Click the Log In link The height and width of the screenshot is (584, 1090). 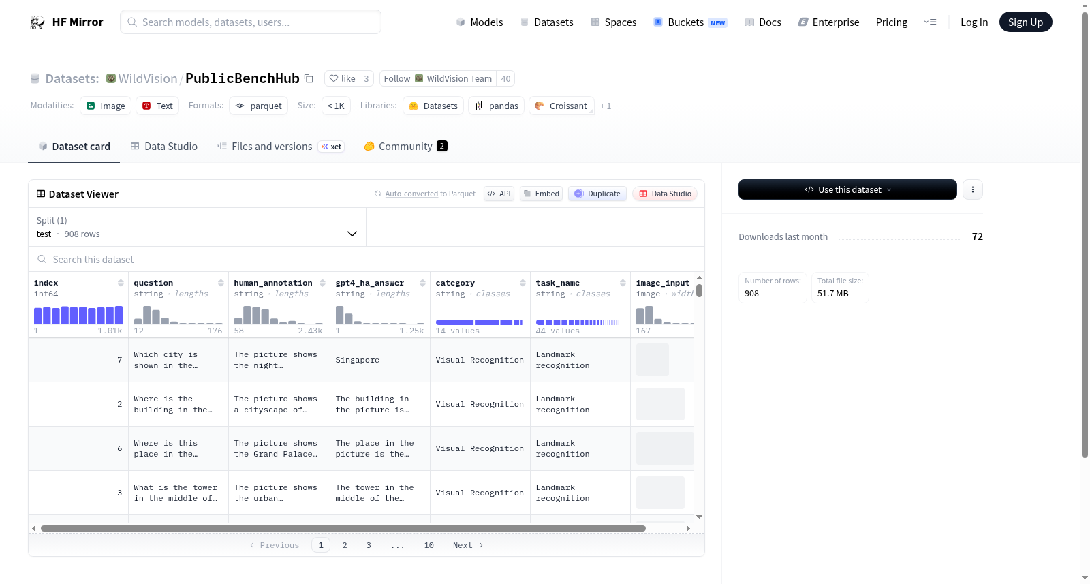[974, 22]
